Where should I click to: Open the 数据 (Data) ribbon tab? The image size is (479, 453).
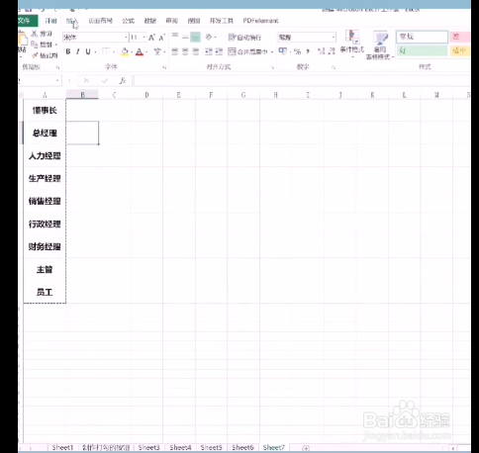pyautogui.click(x=150, y=21)
